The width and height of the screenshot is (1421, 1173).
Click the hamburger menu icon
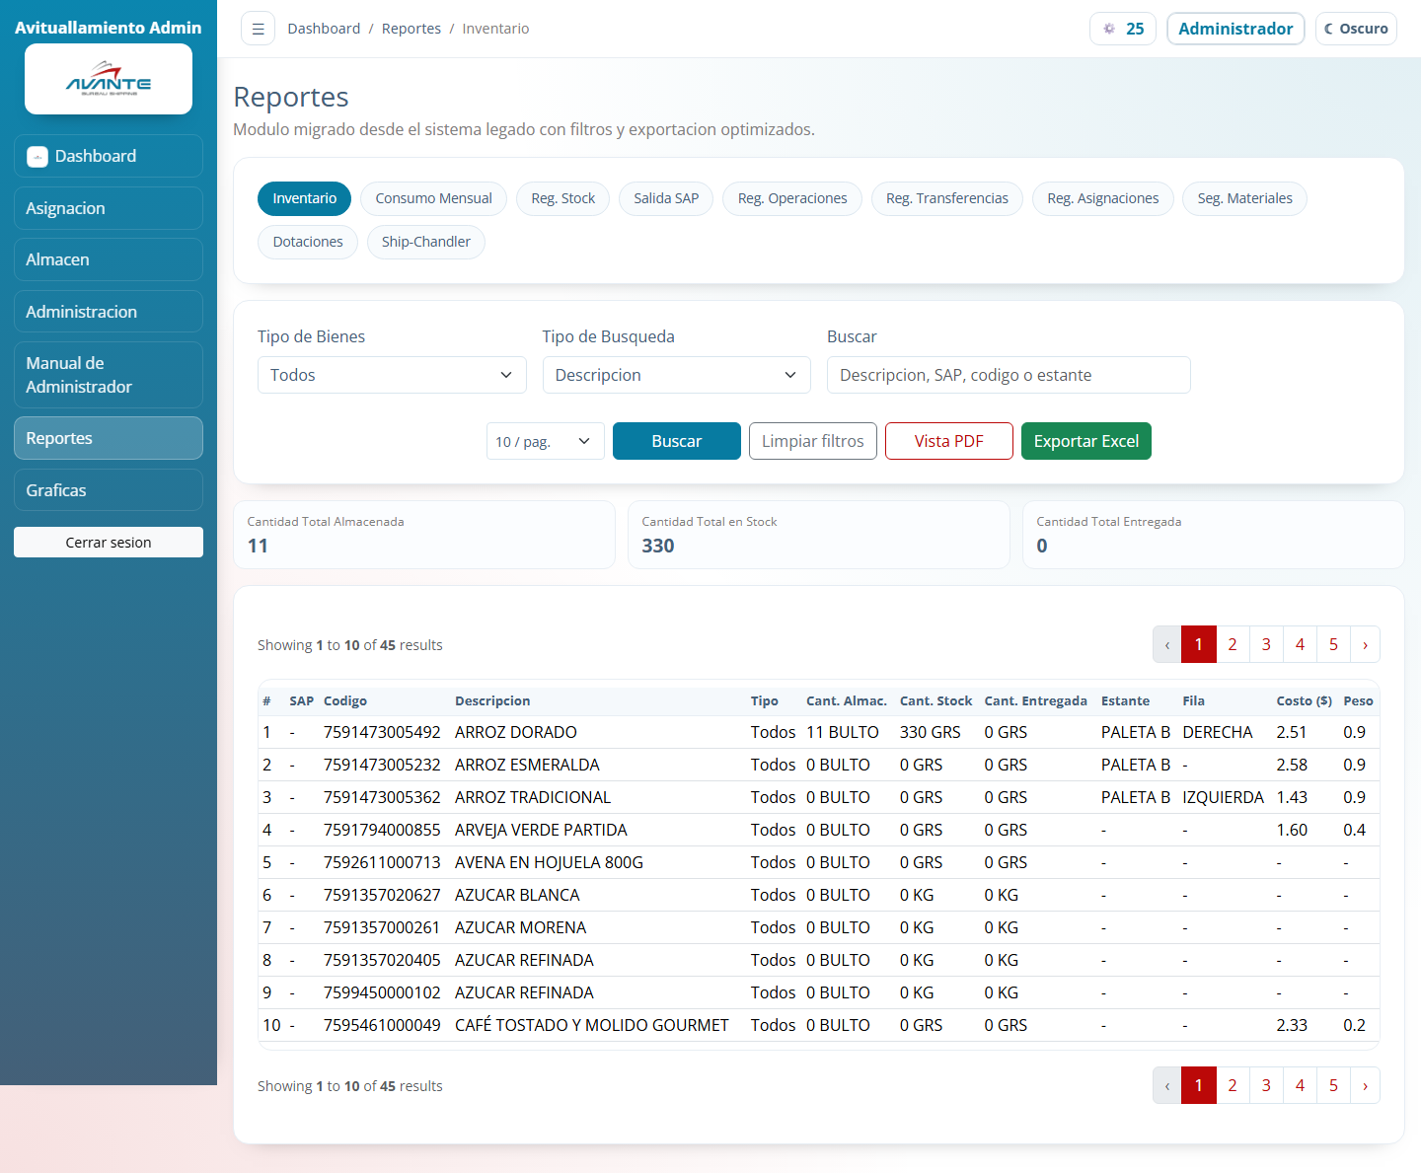(258, 29)
